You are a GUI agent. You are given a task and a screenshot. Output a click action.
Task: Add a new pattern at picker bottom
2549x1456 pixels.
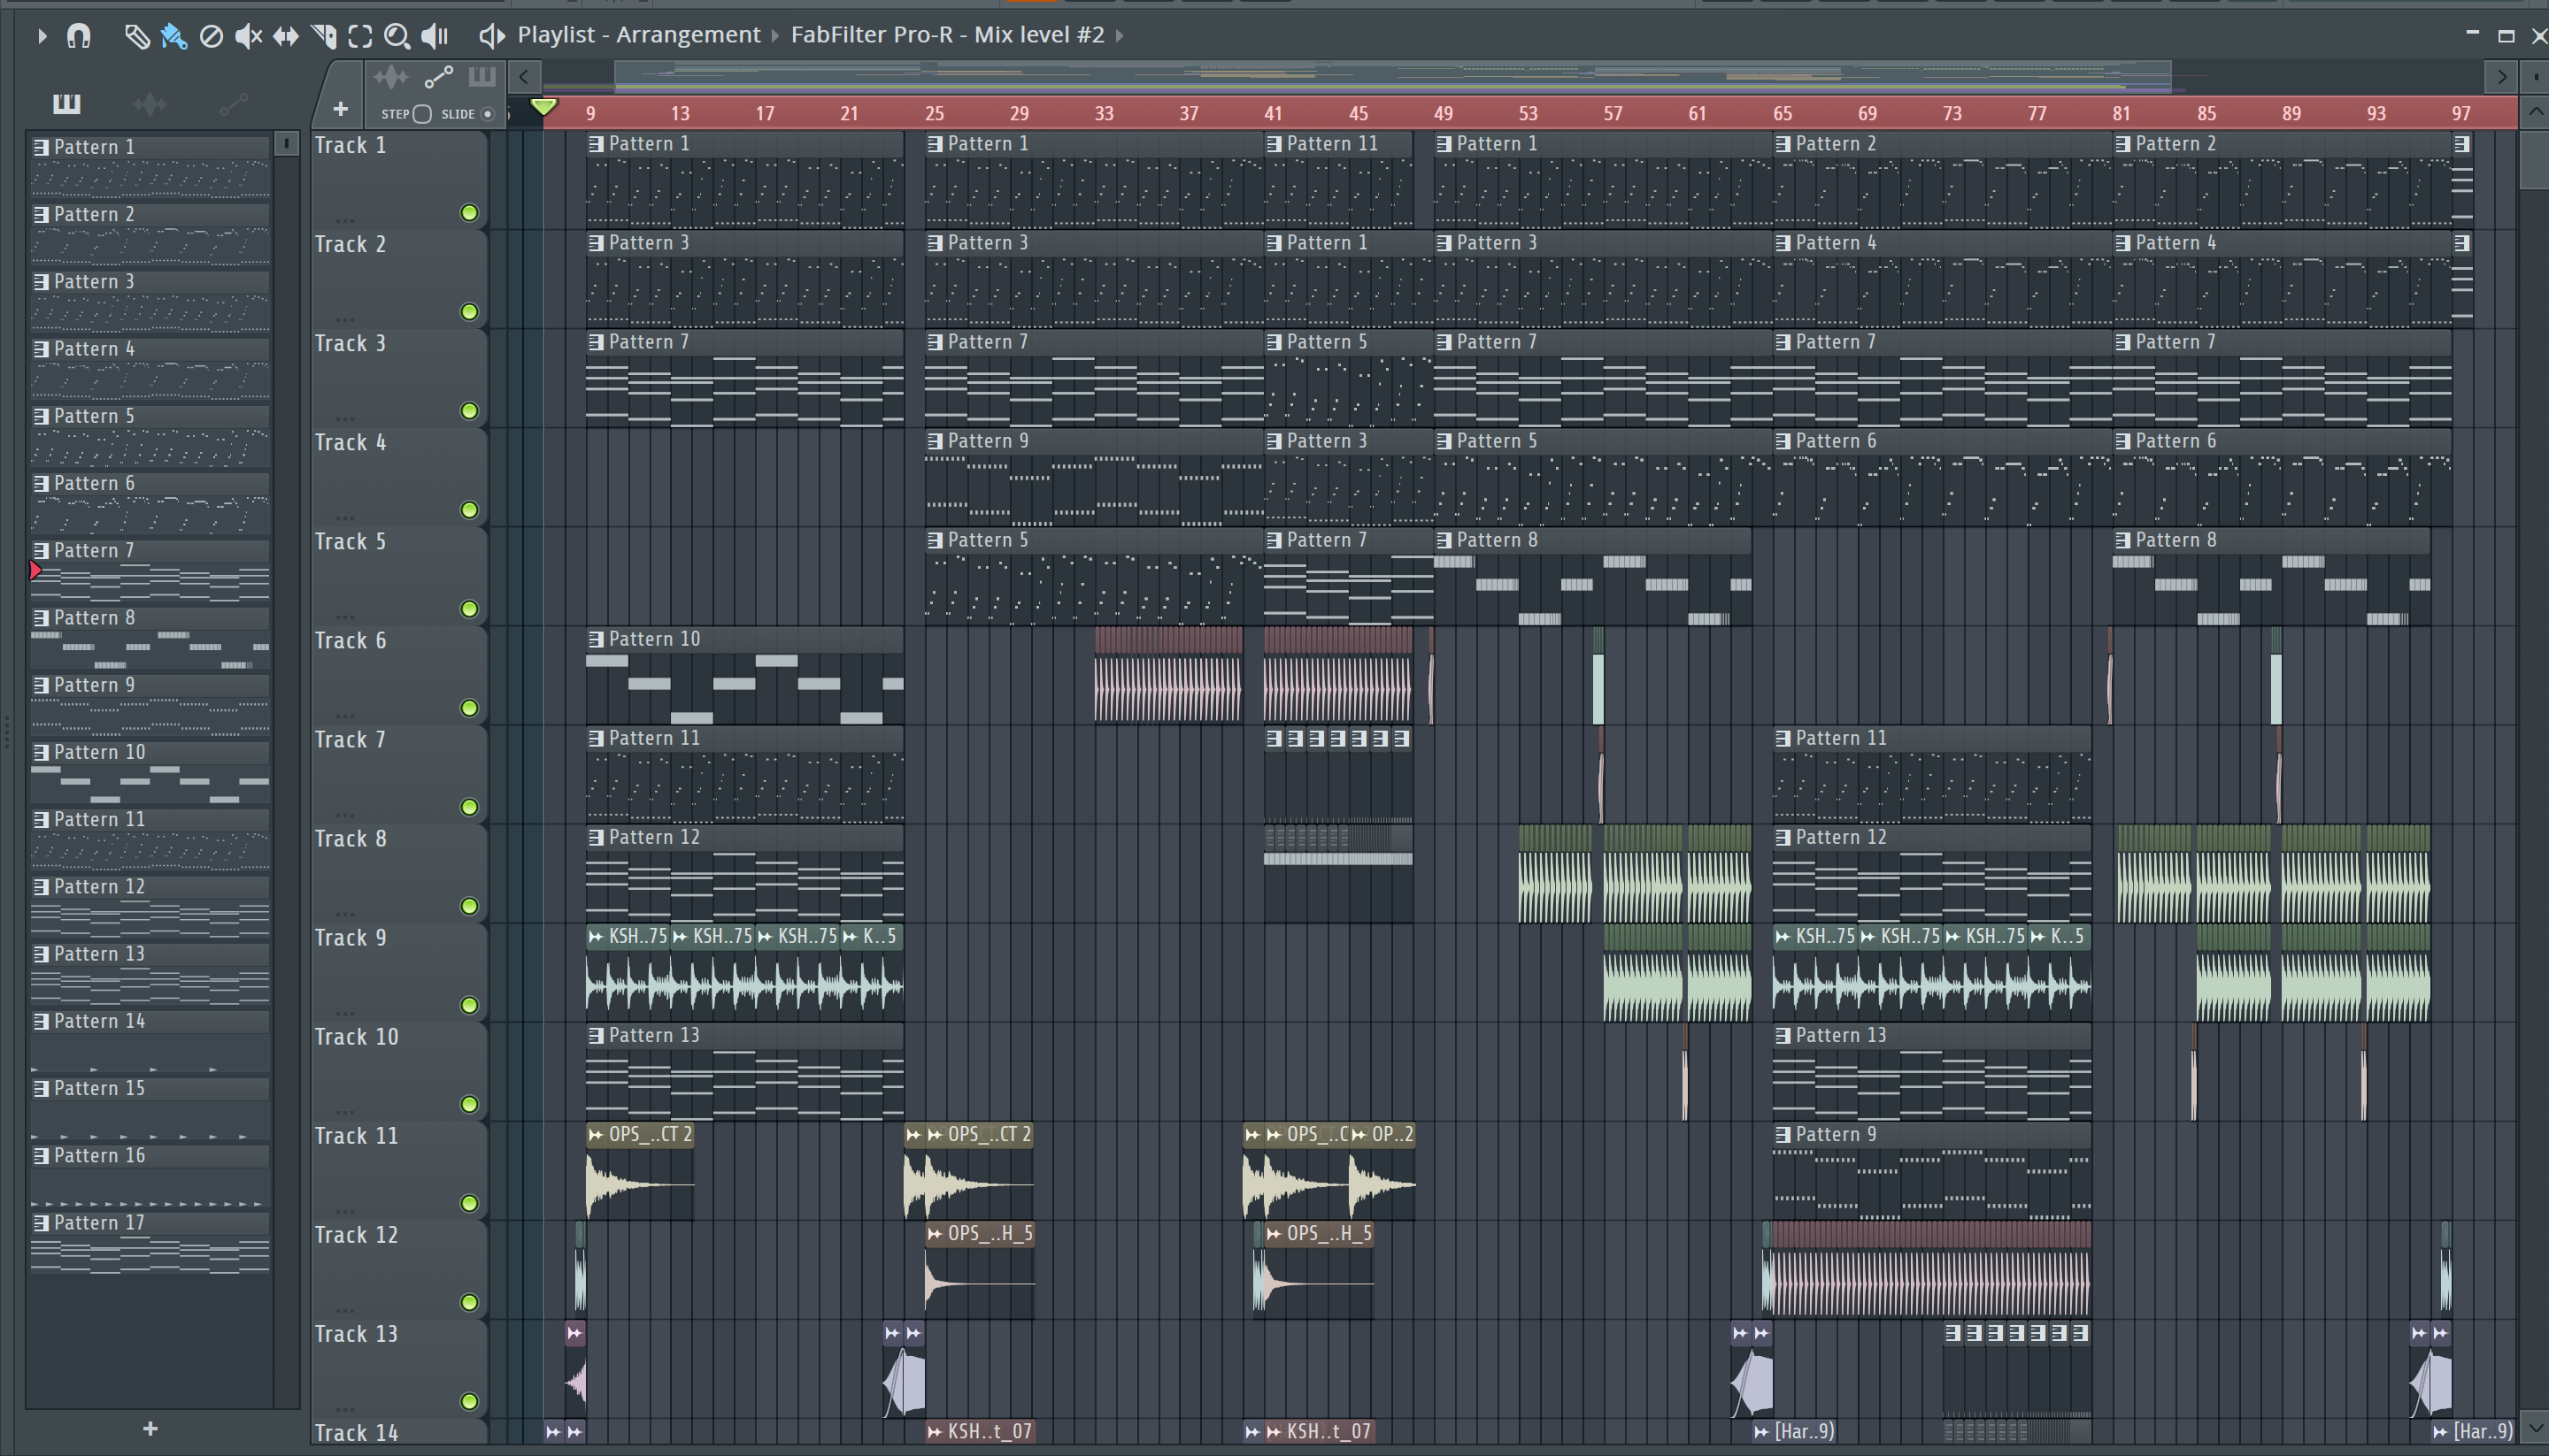point(150,1429)
